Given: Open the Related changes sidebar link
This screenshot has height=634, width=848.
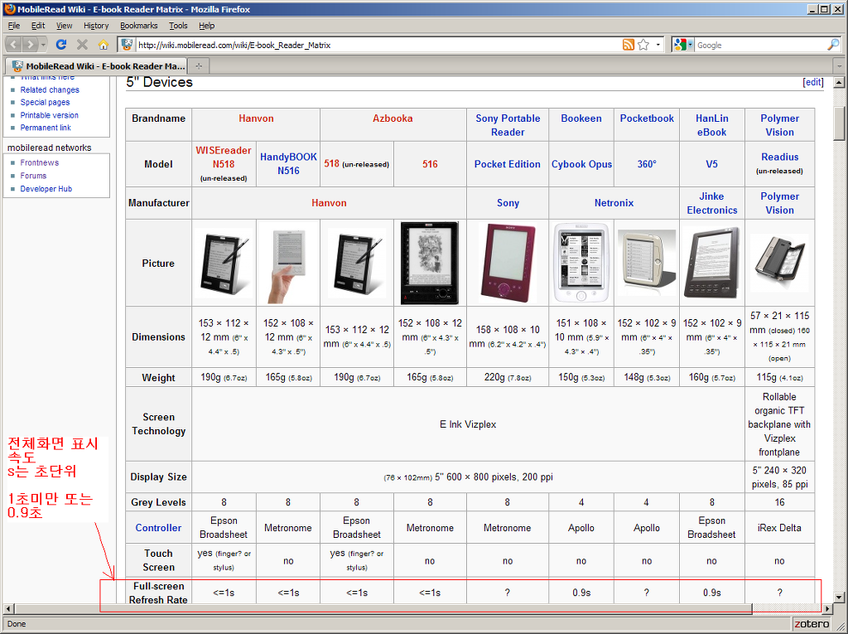Looking at the screenshot, I should (x=50, y=90).
